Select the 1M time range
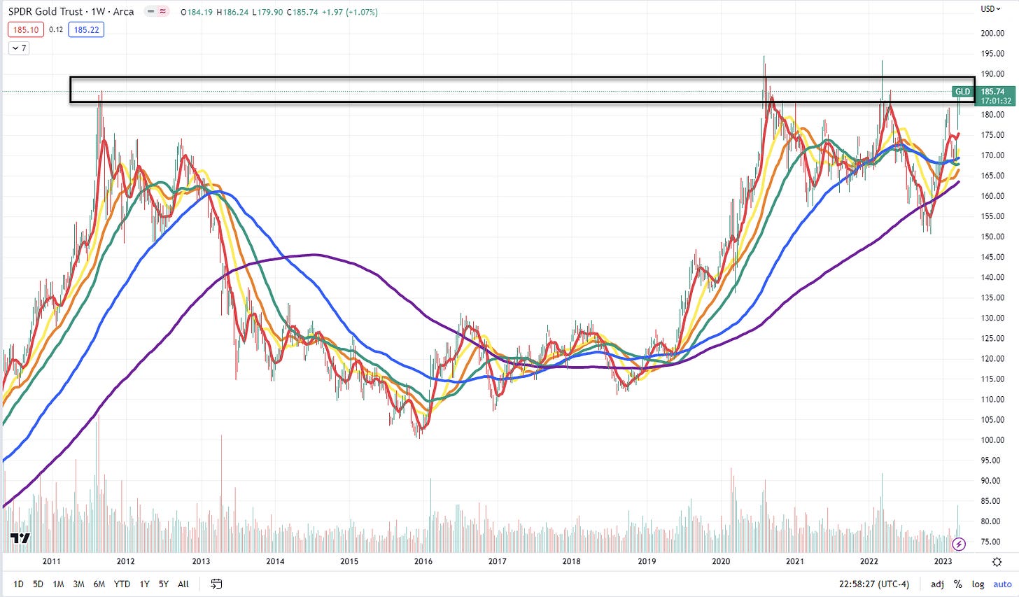The width and height of the screenshot is (1019, 597). [x=58, y=584]
